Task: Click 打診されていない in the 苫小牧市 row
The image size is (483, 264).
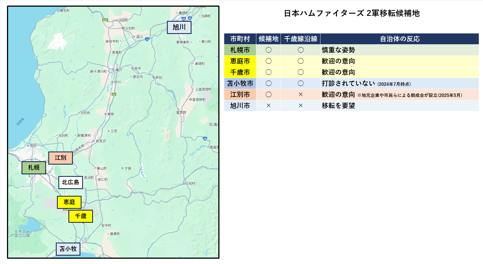Action: (x=348, y=83)
